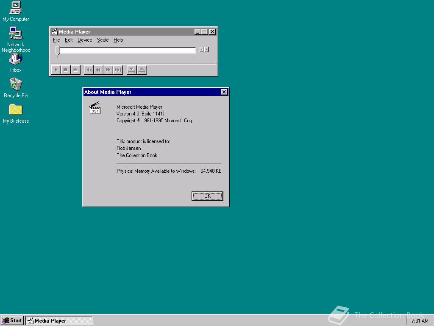Click the 'Microsoft Media Player' text line
Image resolution: width=434 pixels, height=326 pixels.
pyautogui.click(x=139, y=107)
